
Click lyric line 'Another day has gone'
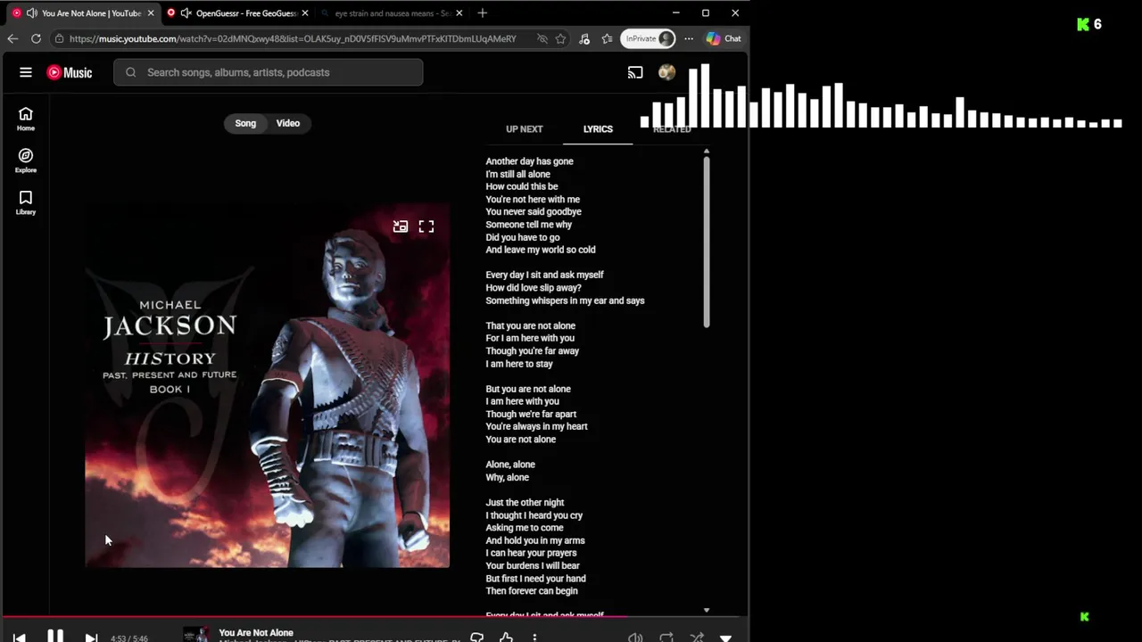click(529, 161)
